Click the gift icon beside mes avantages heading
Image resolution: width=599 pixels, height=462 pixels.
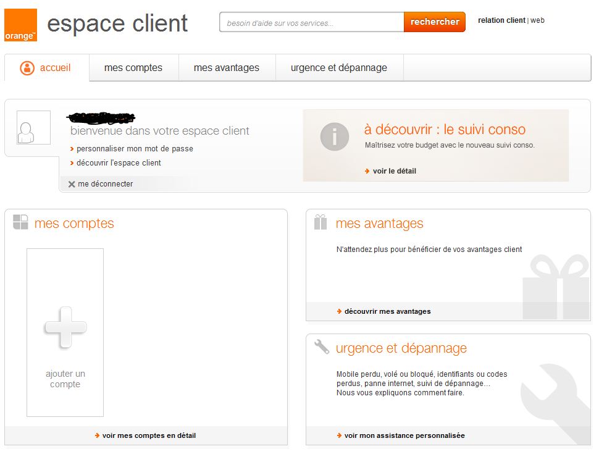[320, 223]
